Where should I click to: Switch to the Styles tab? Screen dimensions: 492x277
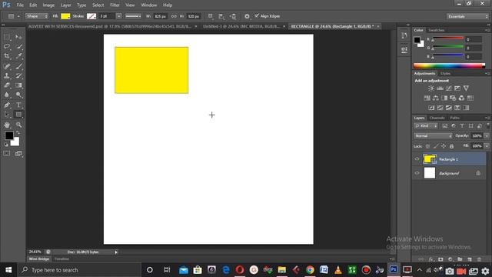(x=445, y=74)
